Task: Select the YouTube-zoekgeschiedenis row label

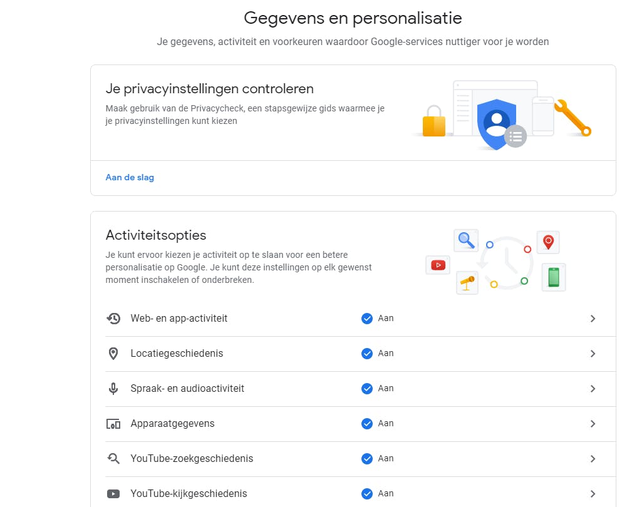Action: pyautogui.click(x=192, y=459)
